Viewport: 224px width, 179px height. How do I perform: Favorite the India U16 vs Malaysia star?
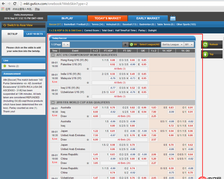(88, 83)
